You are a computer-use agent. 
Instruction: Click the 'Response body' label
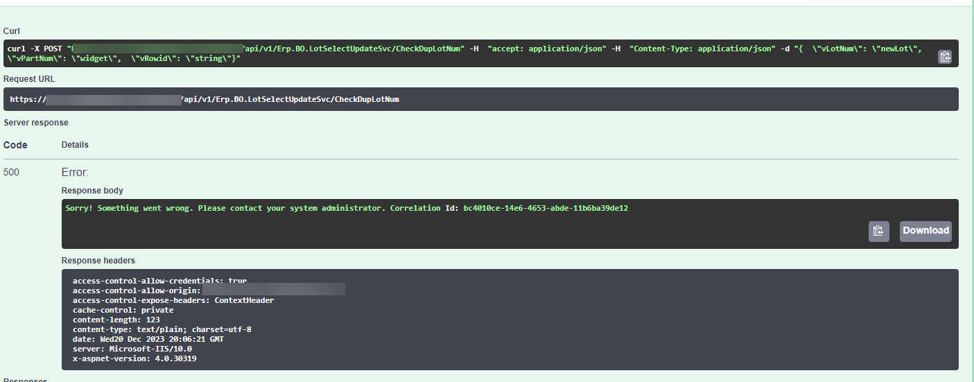pyautogui.click(x=93, y=190)
